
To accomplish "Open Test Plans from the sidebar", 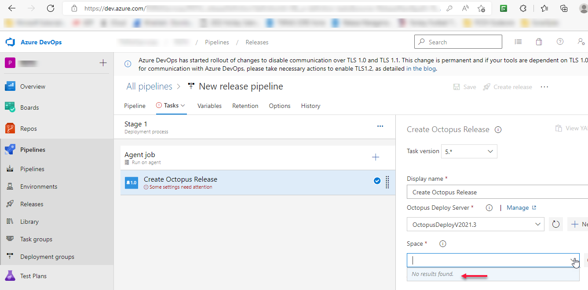I will pos(34,276).
